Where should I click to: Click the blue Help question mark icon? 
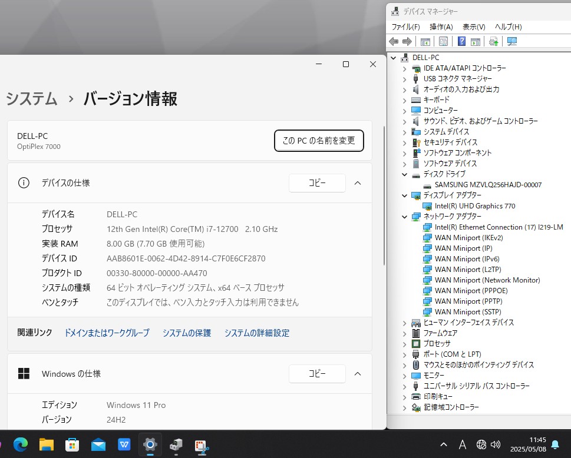click(461, 41)
